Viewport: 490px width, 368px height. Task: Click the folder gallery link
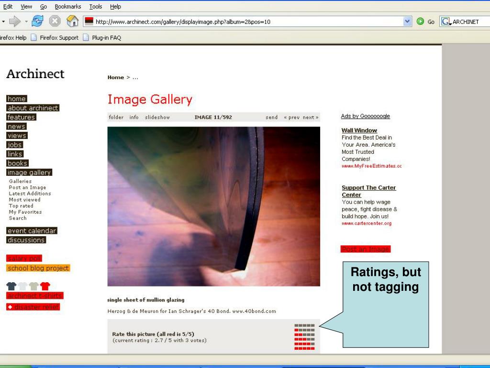(116, 117)
